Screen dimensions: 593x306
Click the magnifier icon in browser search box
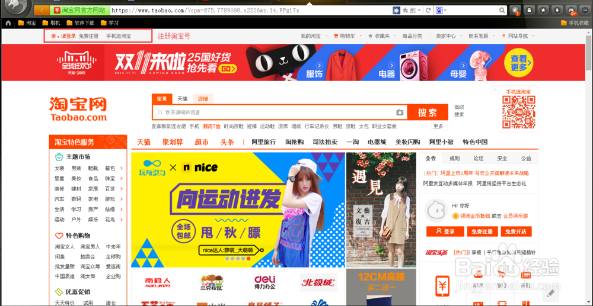502,11
